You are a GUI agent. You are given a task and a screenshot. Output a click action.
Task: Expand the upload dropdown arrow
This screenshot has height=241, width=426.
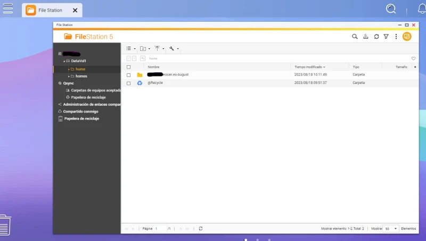(x=163, y=49)
